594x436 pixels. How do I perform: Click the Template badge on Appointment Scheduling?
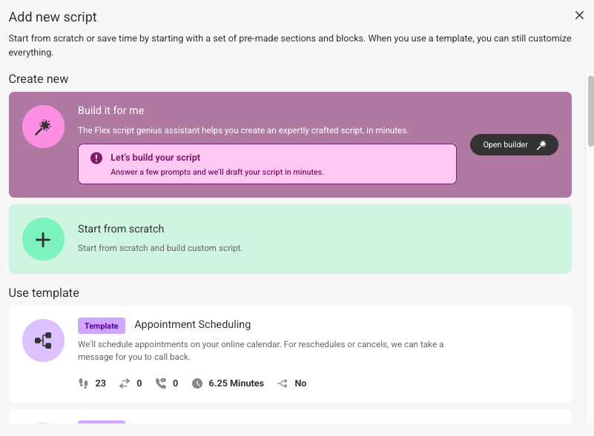pyautogui.click(x=102, y=326)
